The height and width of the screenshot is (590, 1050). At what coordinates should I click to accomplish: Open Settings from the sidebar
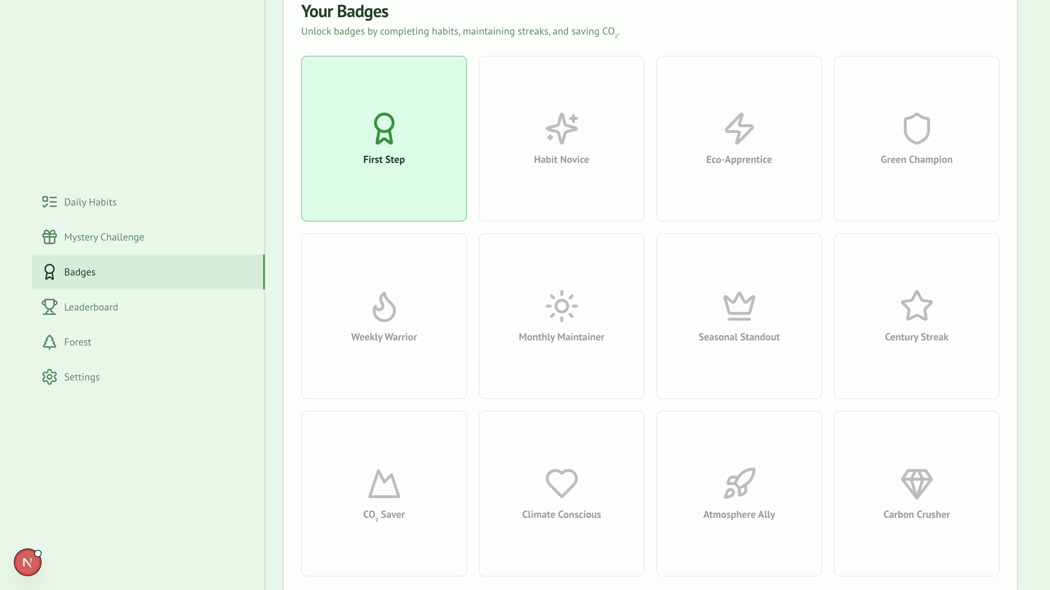tap(82, 377)
